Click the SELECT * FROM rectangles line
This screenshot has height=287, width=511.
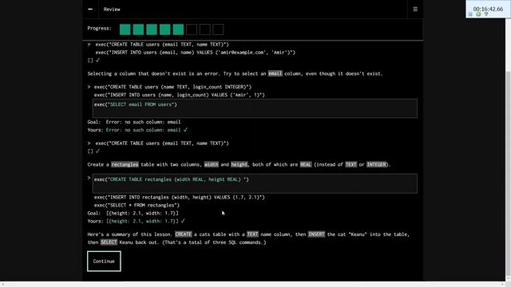click(x=137, y=206)
